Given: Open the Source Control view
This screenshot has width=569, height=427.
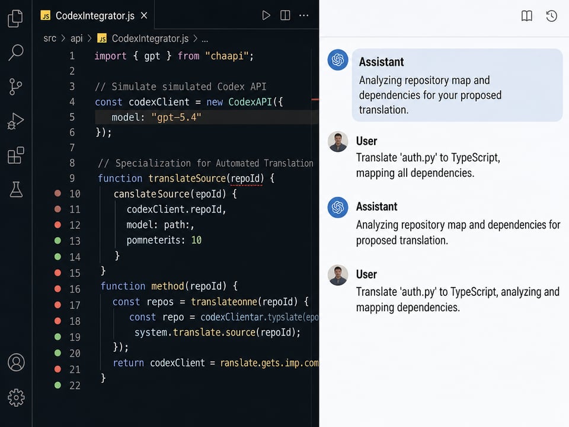Looking at the screenshot, I should pyautogui.click(x=15, y=87).
